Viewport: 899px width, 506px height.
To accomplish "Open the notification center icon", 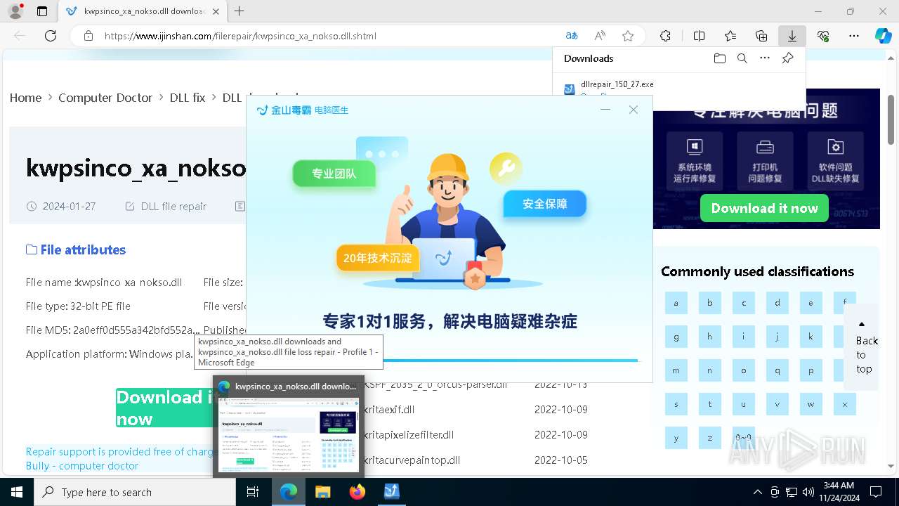I will pos(876,492).
